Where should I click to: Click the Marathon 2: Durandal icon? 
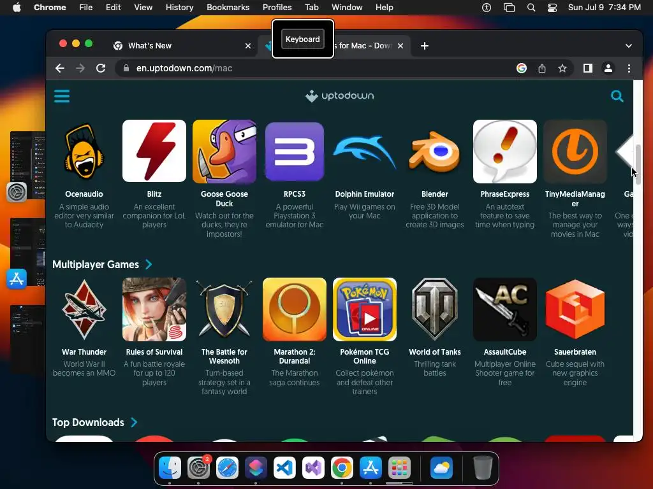tap(295, 309)
